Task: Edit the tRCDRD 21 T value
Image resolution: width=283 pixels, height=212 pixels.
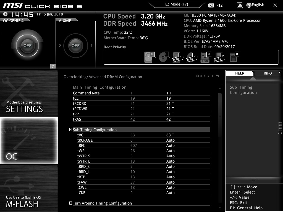Action: point(170,104)
